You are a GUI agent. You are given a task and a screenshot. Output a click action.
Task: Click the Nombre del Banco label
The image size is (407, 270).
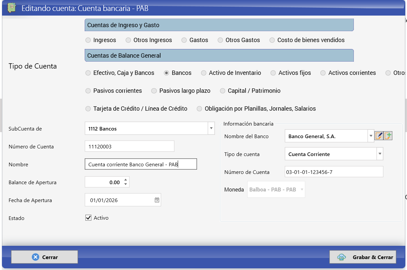tap(247, 136)
